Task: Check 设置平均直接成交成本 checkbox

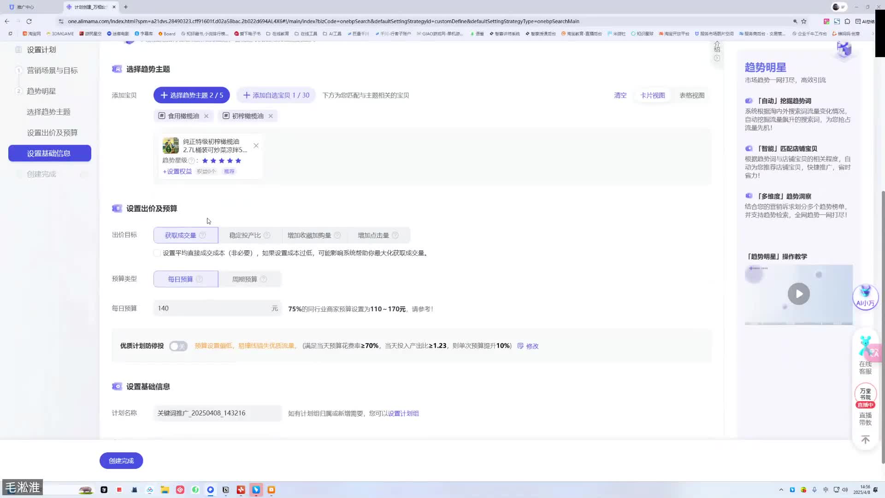Action: (x=157, y=253)
